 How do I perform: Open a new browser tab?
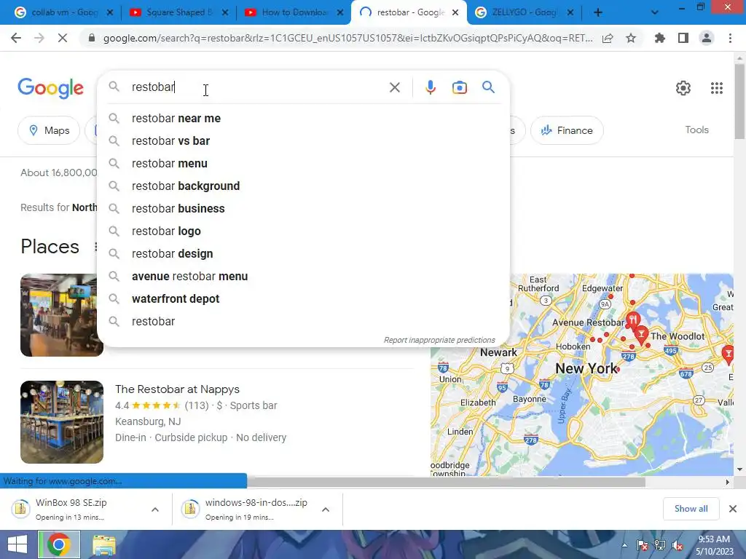(598, 12)
